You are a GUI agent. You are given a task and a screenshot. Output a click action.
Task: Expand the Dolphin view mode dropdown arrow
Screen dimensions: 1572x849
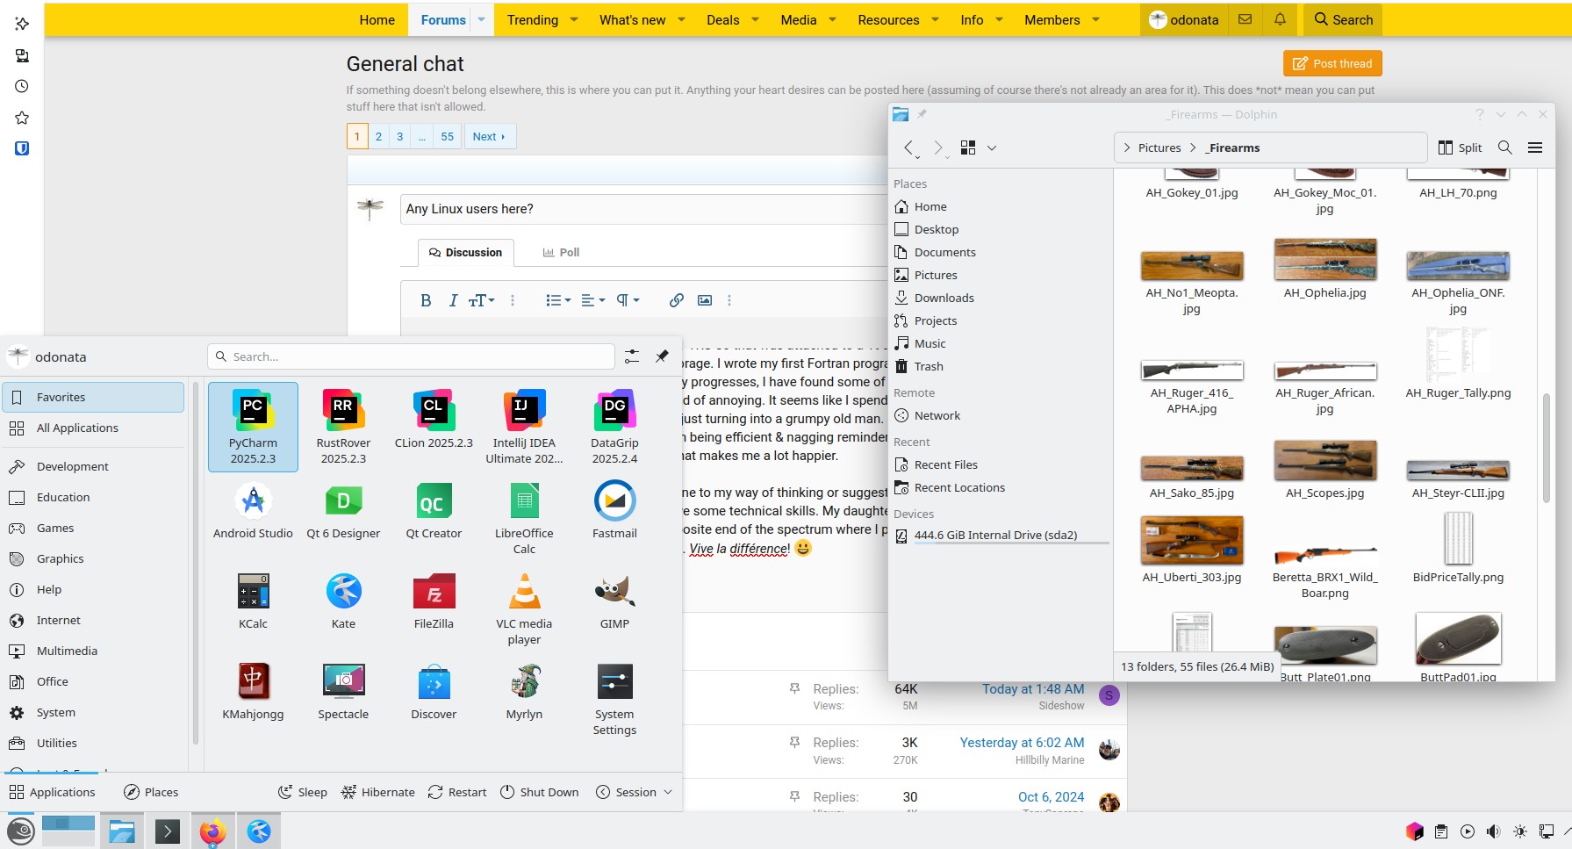coord(992,147)
